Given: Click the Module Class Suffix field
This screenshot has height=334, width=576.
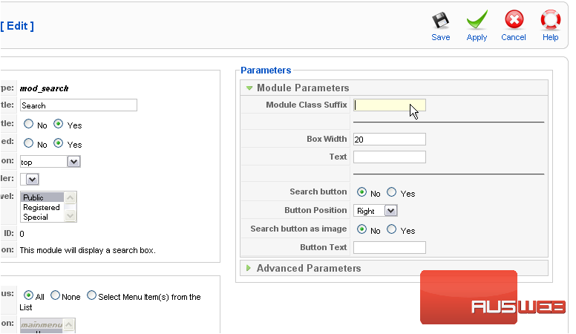Looking at the screenshot, I should [389, 105].
